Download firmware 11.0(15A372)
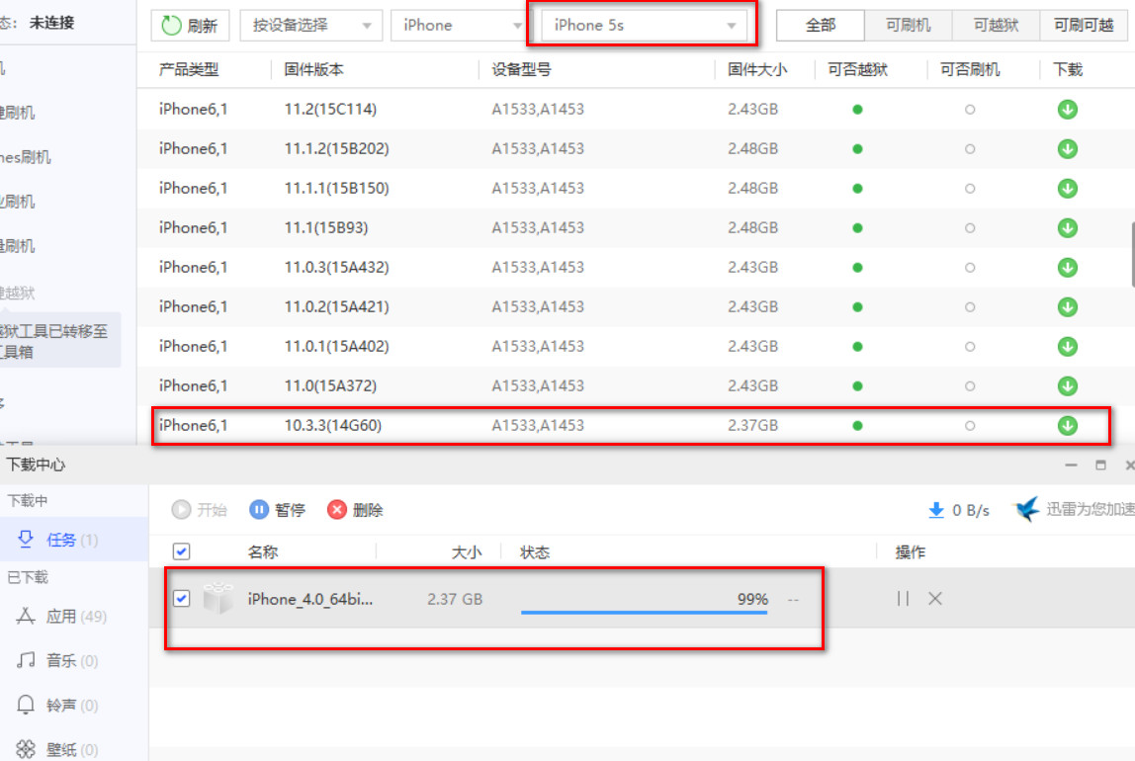Screen dimensions: 1135x761 1067,386
